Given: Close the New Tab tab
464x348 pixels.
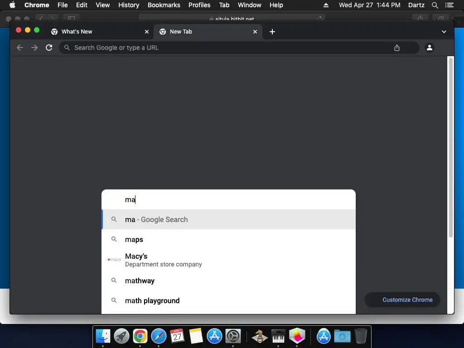Looking at the screenshot, I should pyautogui.click(x=255, y=32).
